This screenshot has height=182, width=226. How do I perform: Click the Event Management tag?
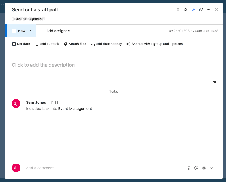tap(28, 19)
